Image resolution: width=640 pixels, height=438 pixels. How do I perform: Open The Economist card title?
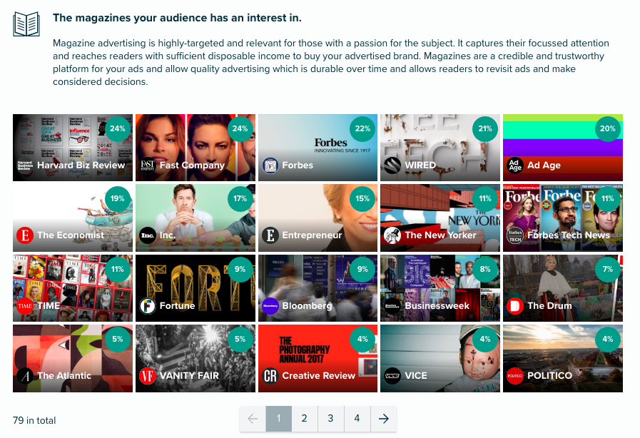click(x=71, y=235)
